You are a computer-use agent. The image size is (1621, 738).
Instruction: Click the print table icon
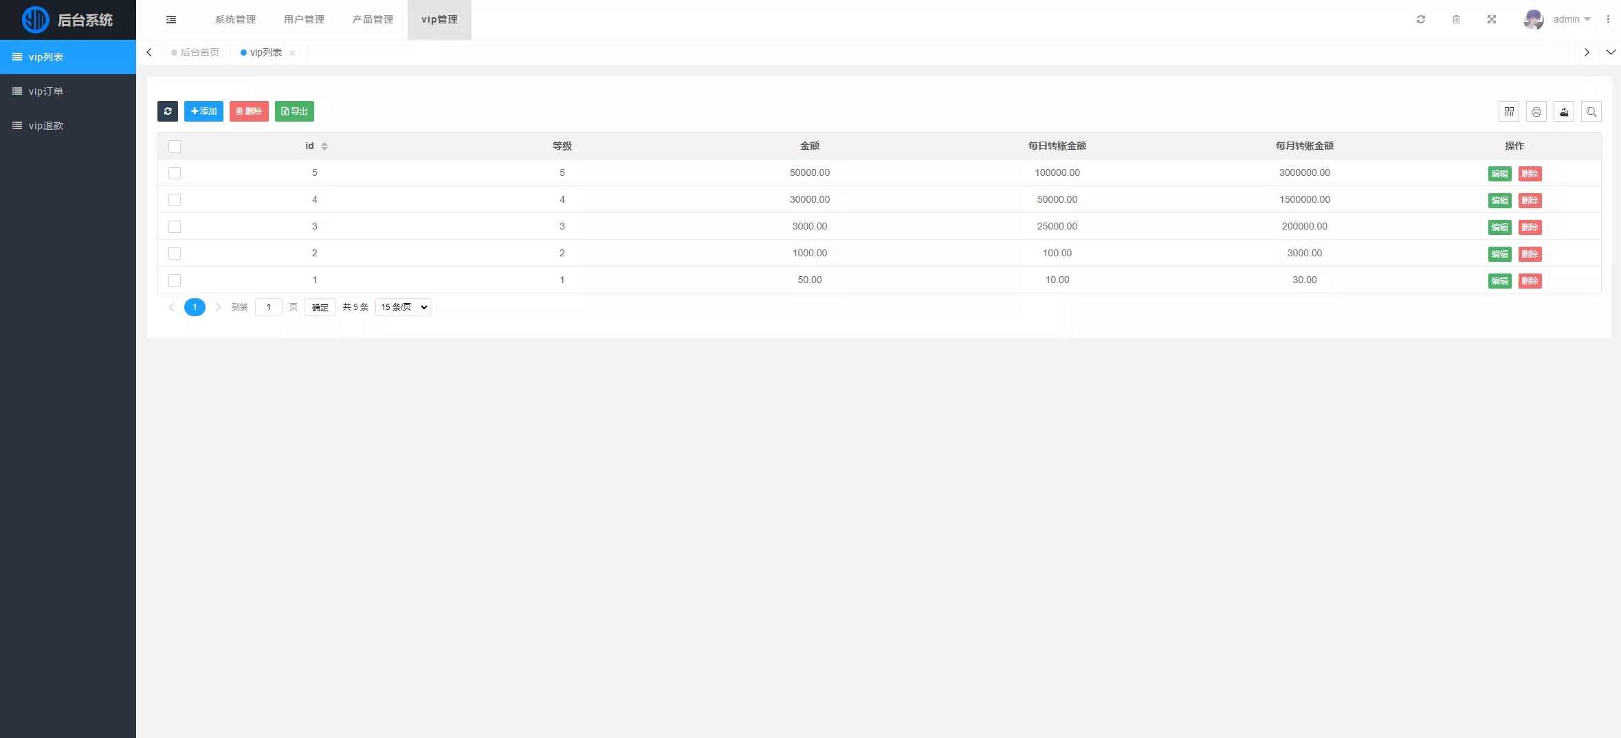coord(1536,112)
